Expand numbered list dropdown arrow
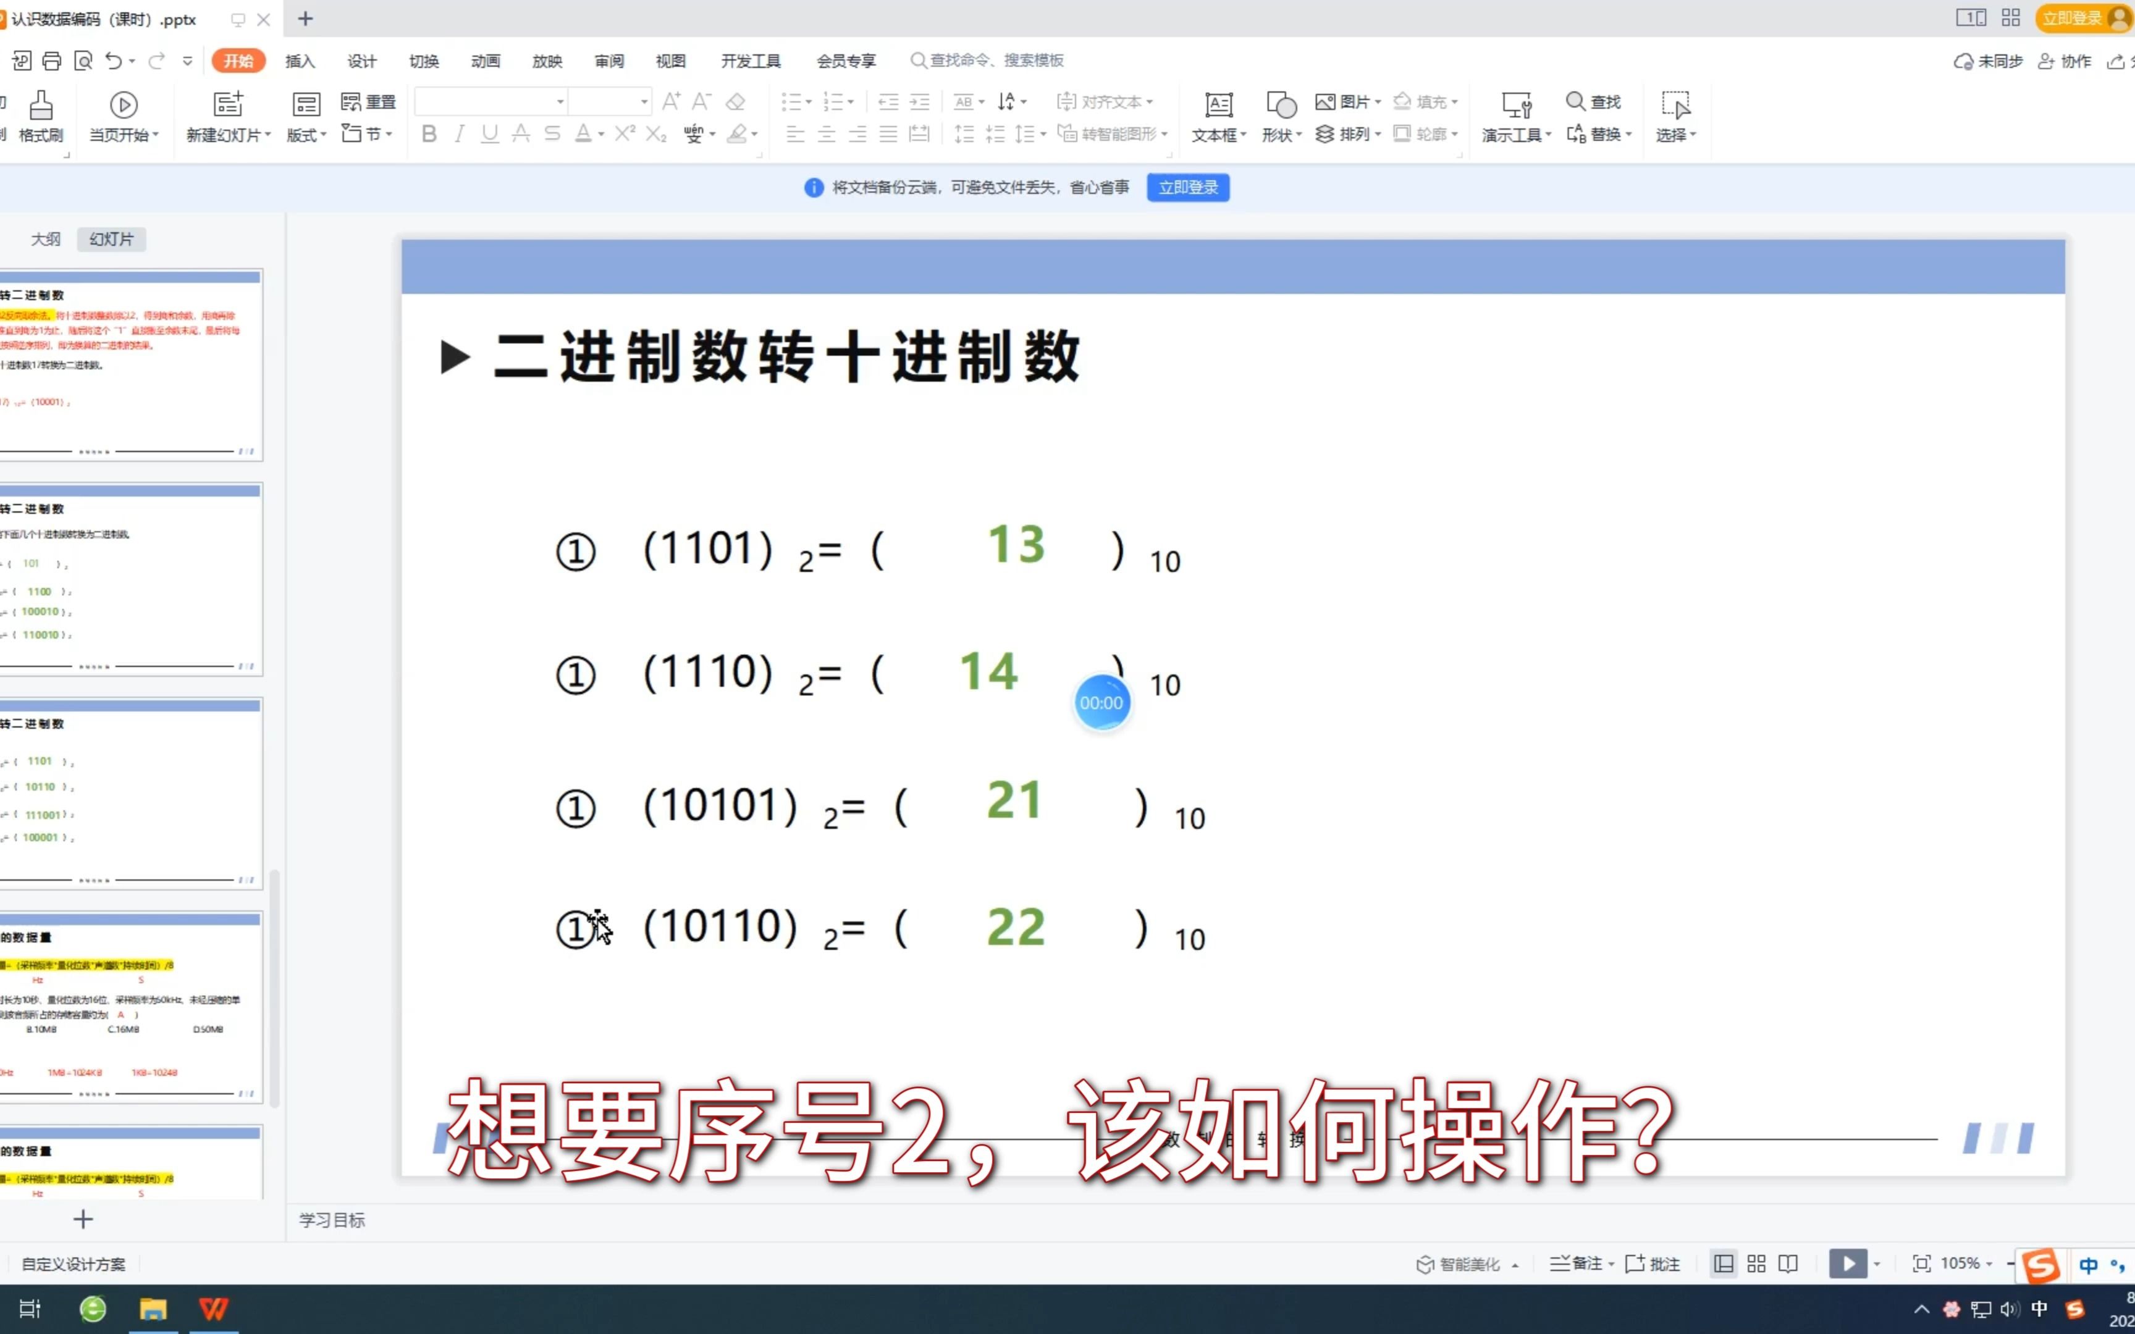 (851, 103)
